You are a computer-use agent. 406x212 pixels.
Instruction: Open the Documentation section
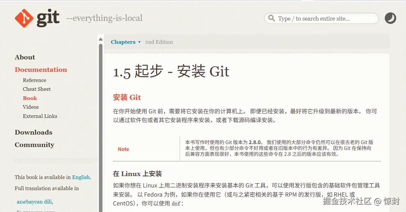point(41,70)
